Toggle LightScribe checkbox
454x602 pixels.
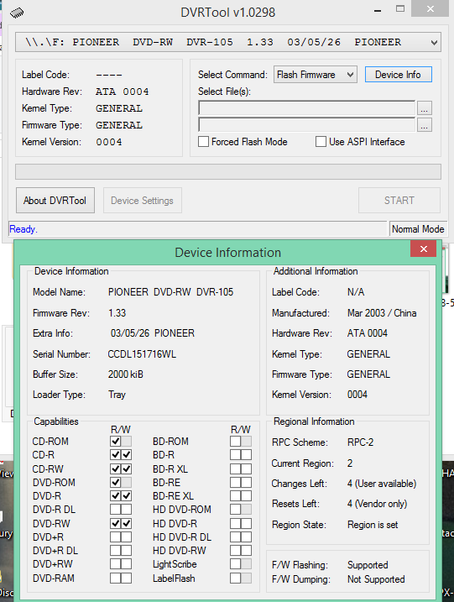(x=236, y=564)
